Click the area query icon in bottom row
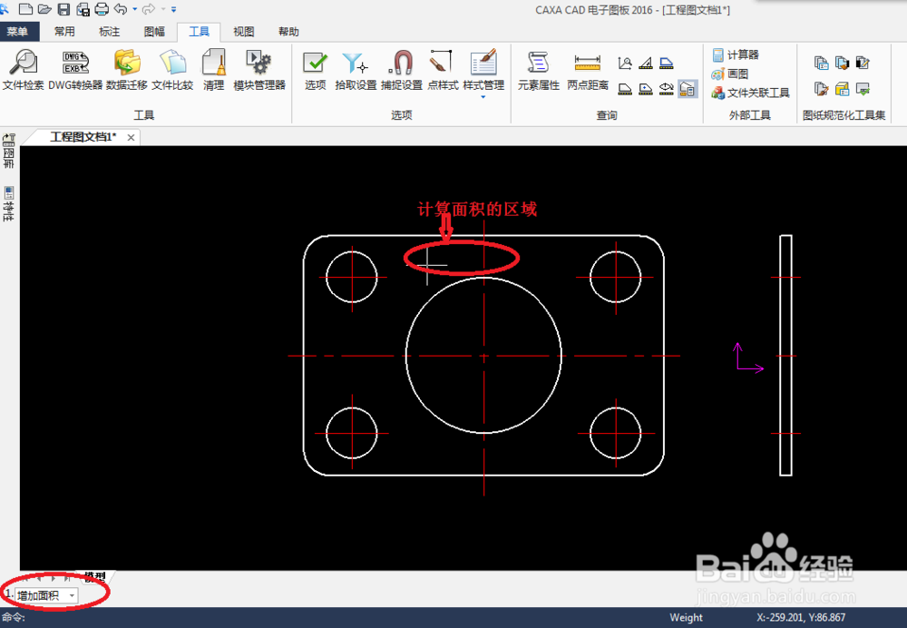 coord(625,89)
